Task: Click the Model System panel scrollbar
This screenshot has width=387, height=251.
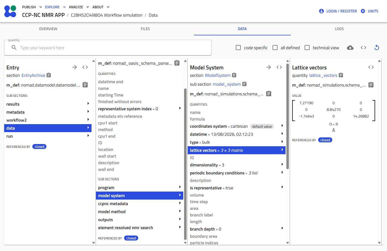Action: [x=287, y=117]
